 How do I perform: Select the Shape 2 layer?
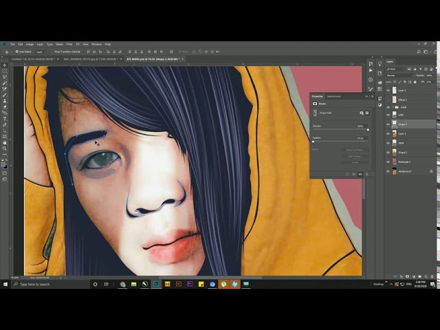410,153
